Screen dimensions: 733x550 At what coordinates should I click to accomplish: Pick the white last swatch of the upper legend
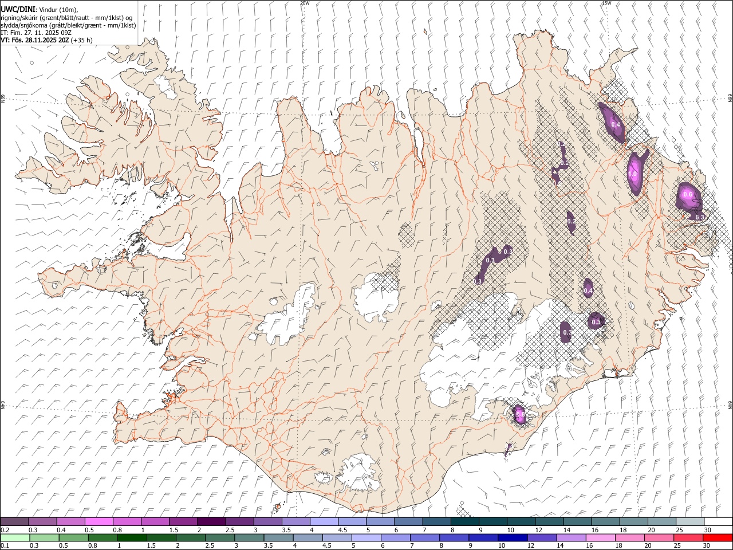[718, 522]
